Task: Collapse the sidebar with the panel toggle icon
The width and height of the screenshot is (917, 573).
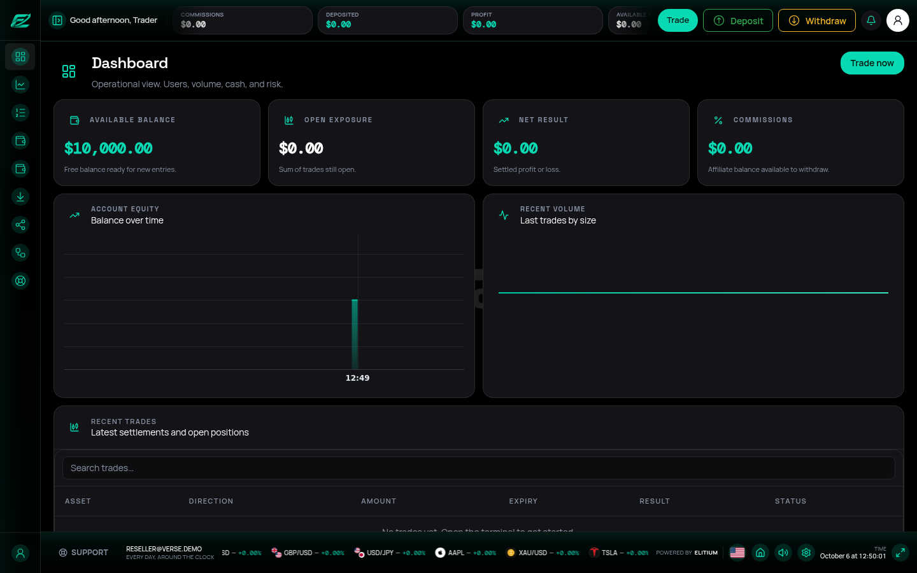Action: (x=57, y=20)
